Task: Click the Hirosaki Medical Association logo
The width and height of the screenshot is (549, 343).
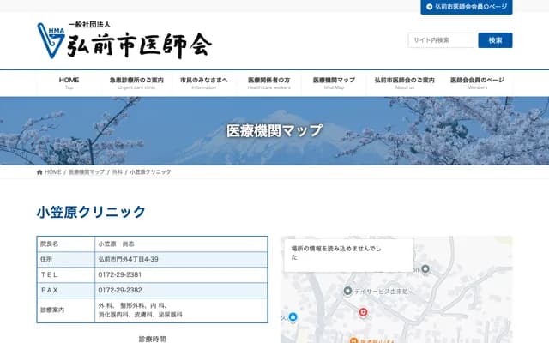Action: (124, 39)
